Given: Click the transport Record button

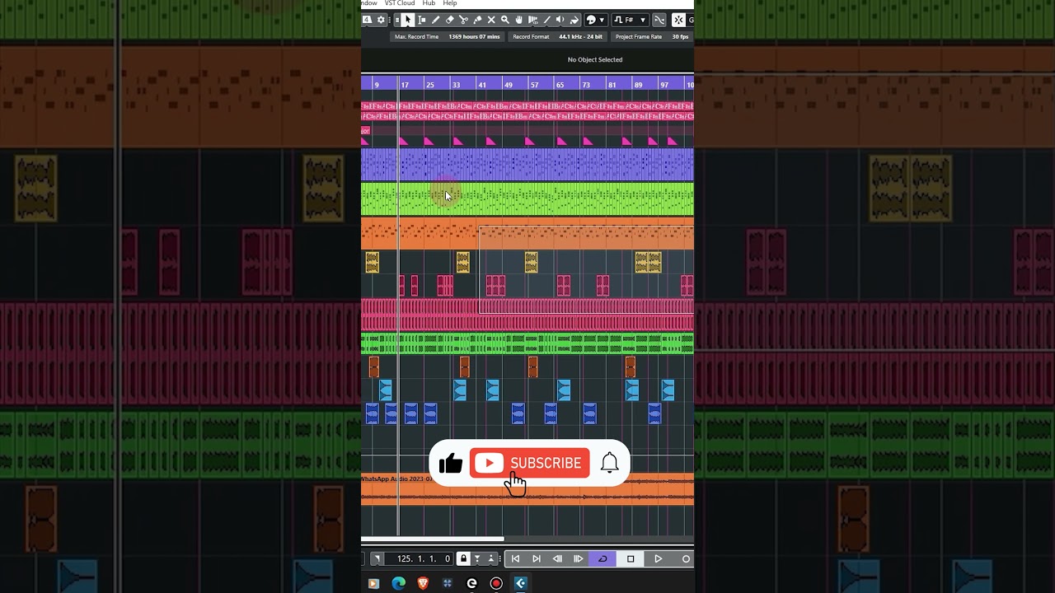Looking at the screenshot, I should tap(685, 559).
